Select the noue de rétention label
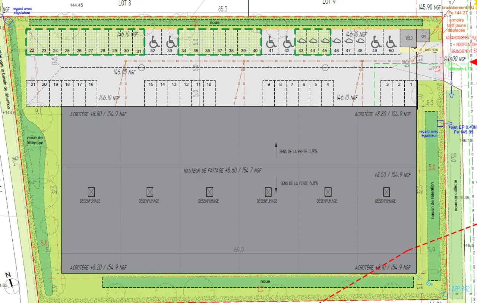The width and height of the screenshot is (477, 303). pos(35,140)
